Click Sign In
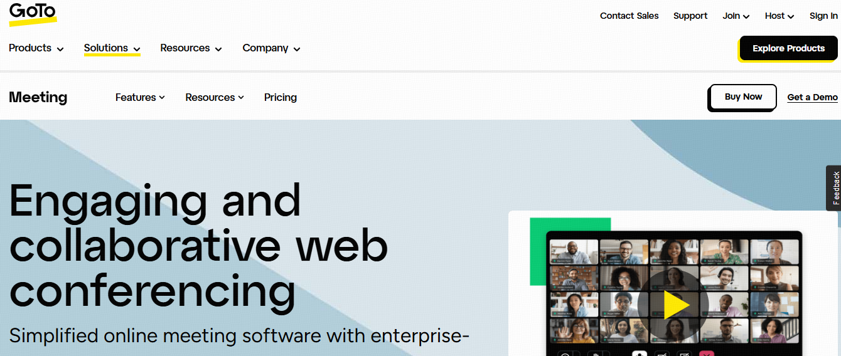Screen dimensions: 841x356 (823, 16)
